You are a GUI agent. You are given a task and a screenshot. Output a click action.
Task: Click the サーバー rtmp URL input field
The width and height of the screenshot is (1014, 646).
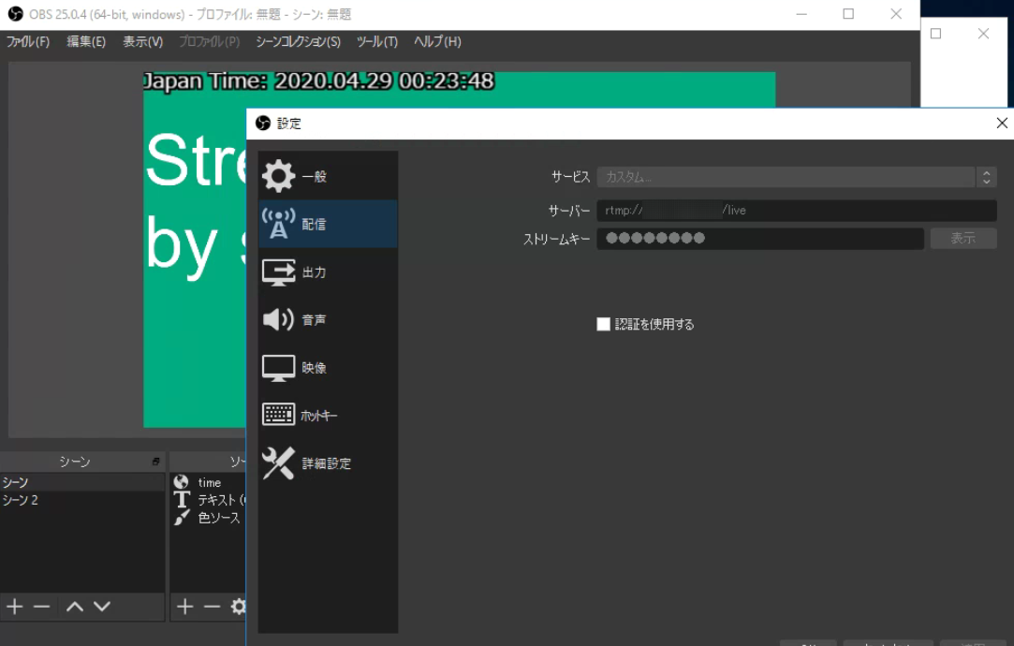(x=796, y=211)
